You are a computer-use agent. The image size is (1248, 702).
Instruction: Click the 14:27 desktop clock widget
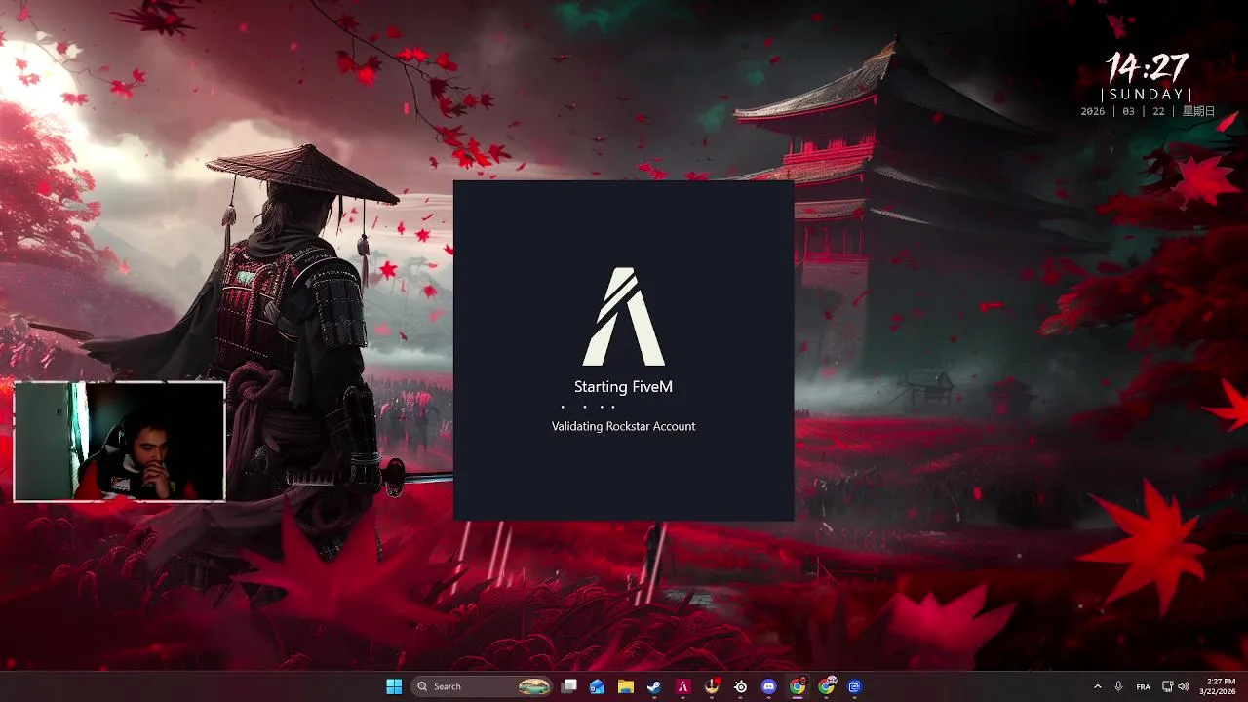coord(1148,68)
